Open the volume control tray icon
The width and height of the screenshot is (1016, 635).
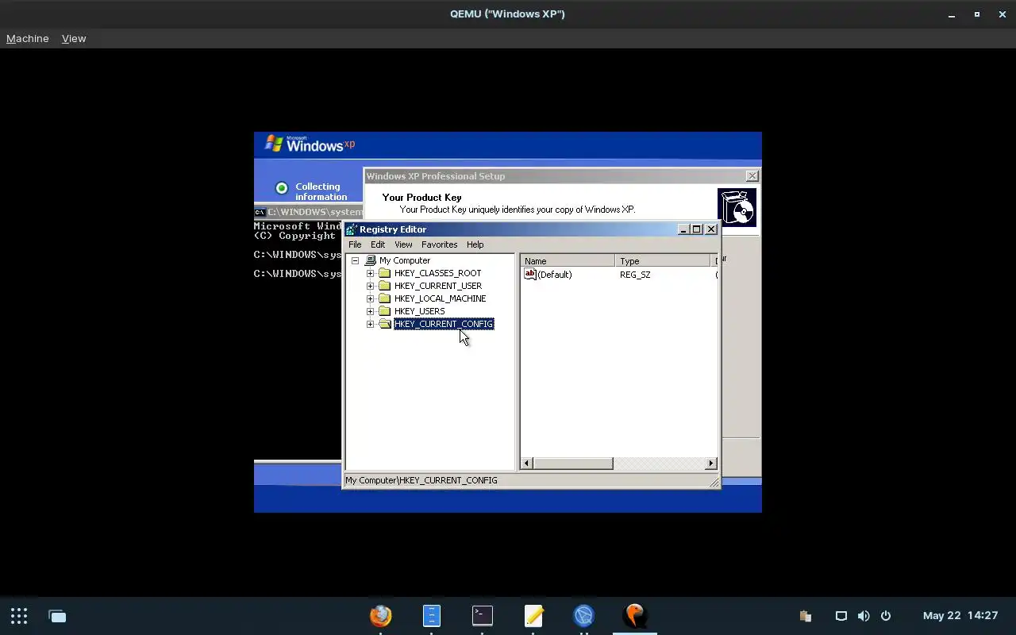(x=864, y=616)
